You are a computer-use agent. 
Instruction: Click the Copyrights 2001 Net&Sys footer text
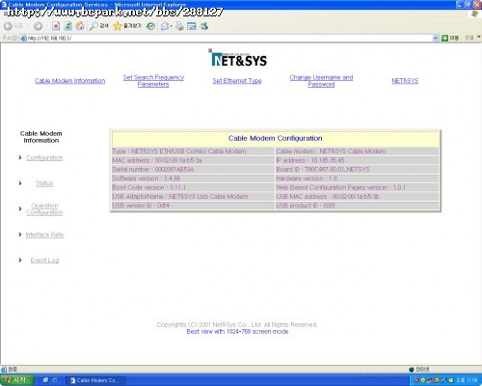(237, 324)
